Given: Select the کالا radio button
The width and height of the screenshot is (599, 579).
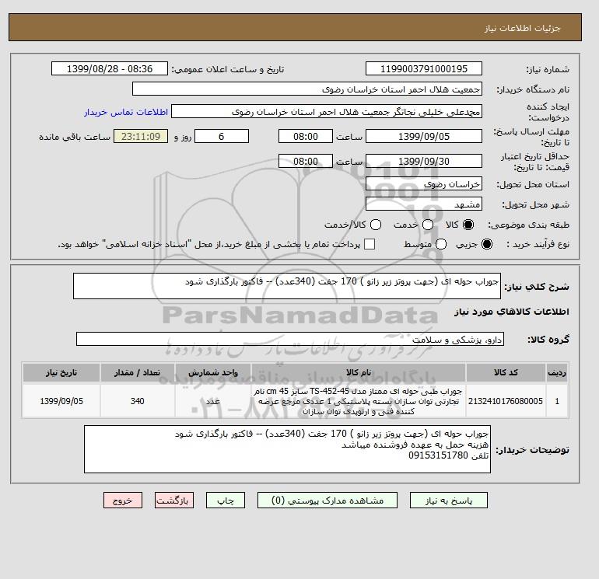Looking at the screenshot, I should [x=468, y=225].
